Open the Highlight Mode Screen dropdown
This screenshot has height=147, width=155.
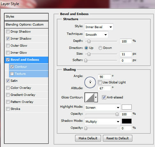coord(102,107)
